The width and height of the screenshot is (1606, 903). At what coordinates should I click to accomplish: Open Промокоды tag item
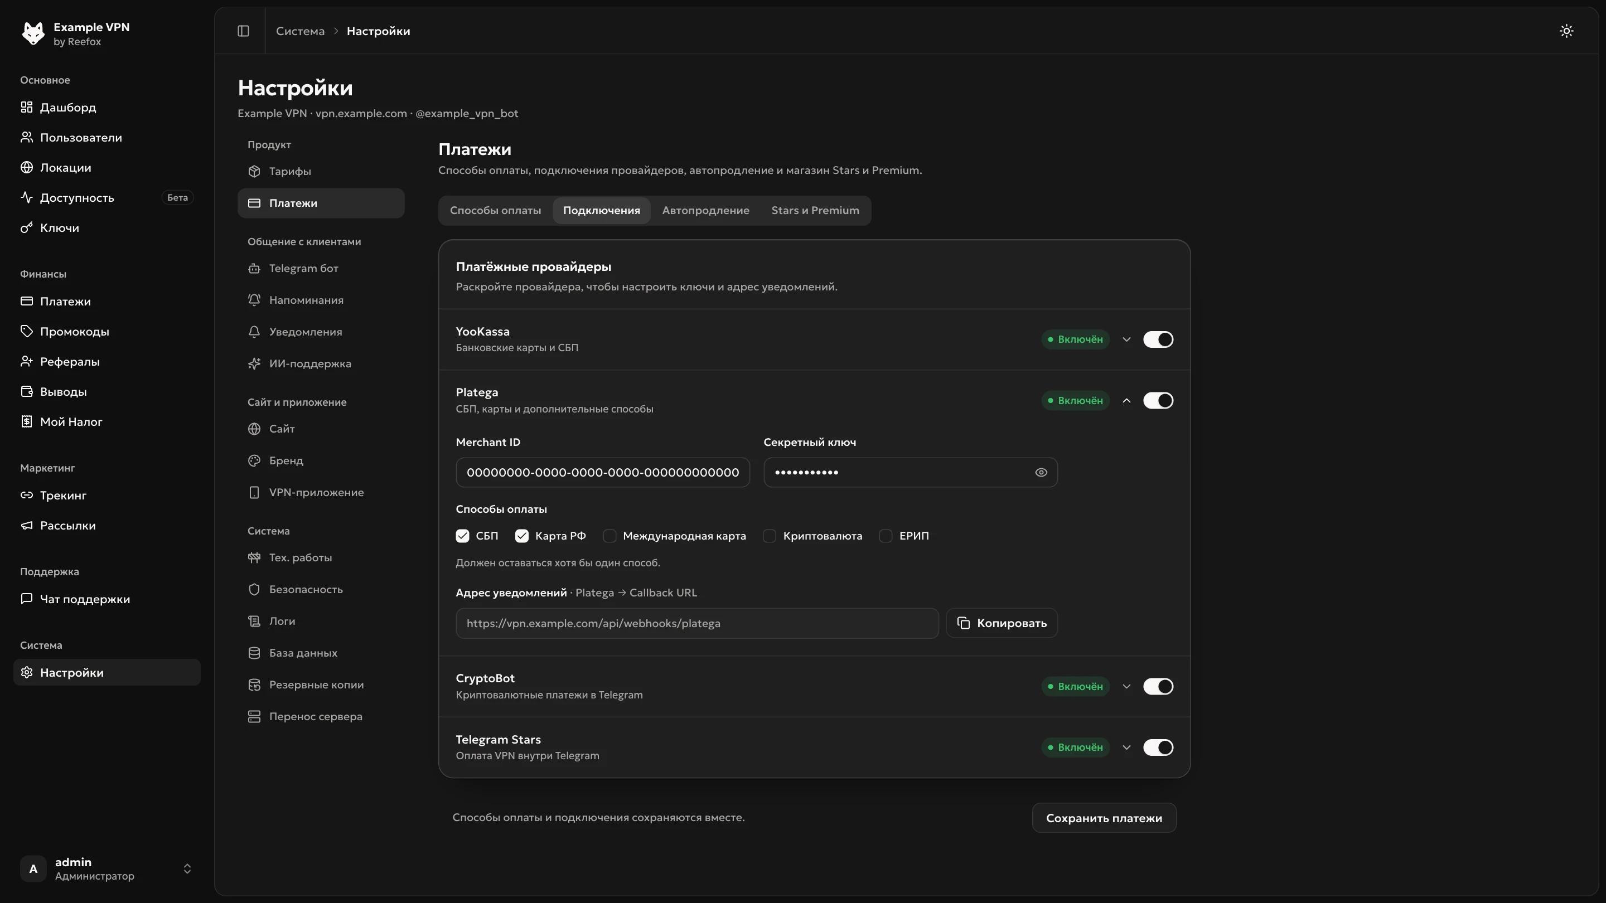click(107, 332)
